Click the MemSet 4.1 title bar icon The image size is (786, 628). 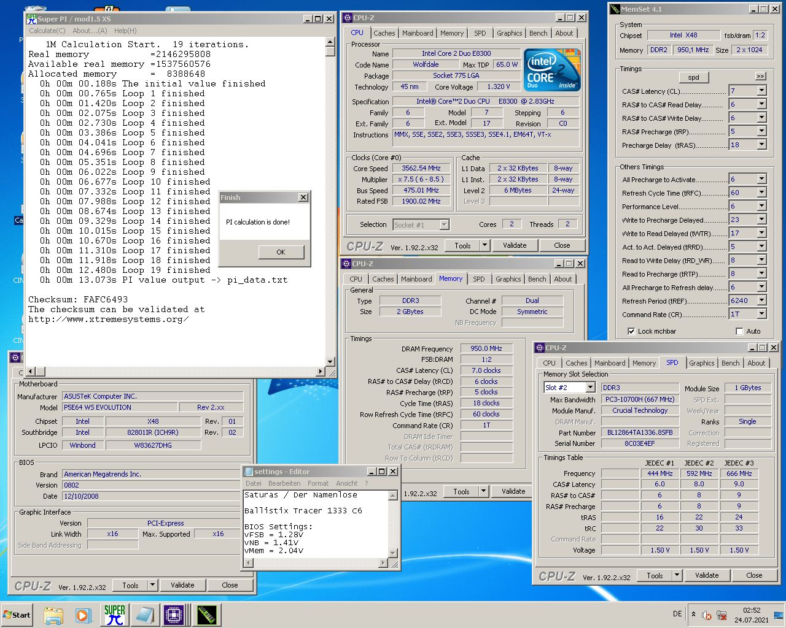point(615,9)
